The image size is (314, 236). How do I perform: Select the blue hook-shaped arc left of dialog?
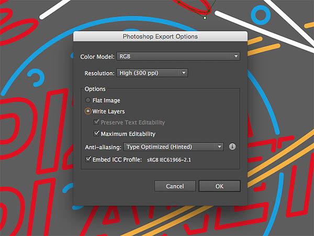pos(36,77)
